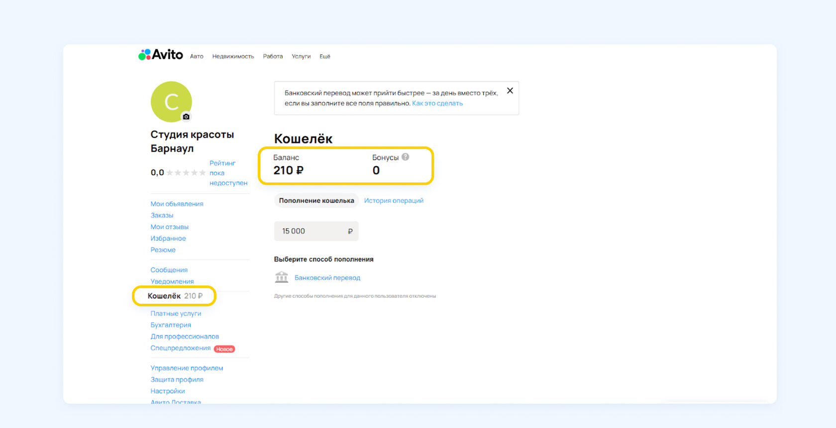Open Заказы in sidebar

tap(162, 215)
